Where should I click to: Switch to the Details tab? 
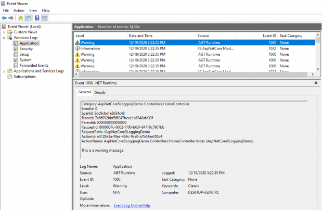click(99, 92)
